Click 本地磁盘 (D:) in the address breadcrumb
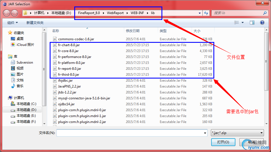The width and height of the screenshot is (271, 152). (61, 13)
